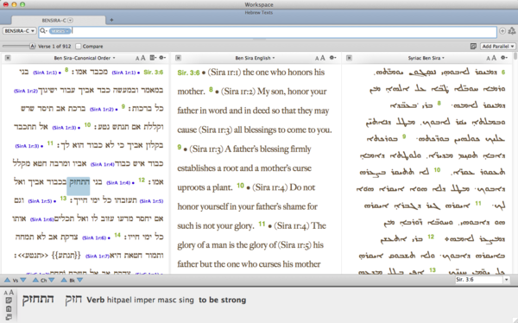Open the Ben Sira English module menu

coord(255,58)
